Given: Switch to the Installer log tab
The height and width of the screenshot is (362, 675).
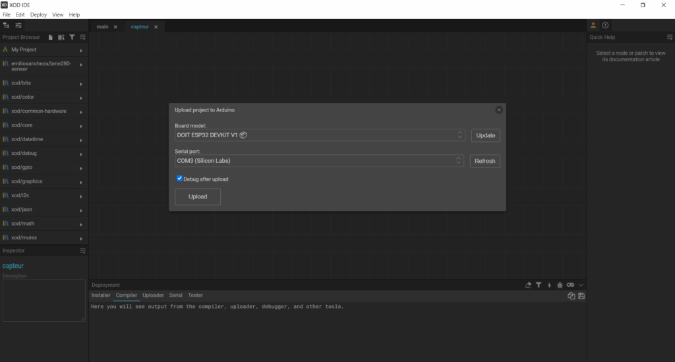Looking at the screenshot, I should click(x=101, y=295).
